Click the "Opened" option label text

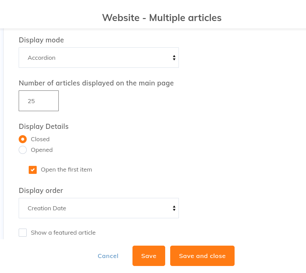(42, 150)
